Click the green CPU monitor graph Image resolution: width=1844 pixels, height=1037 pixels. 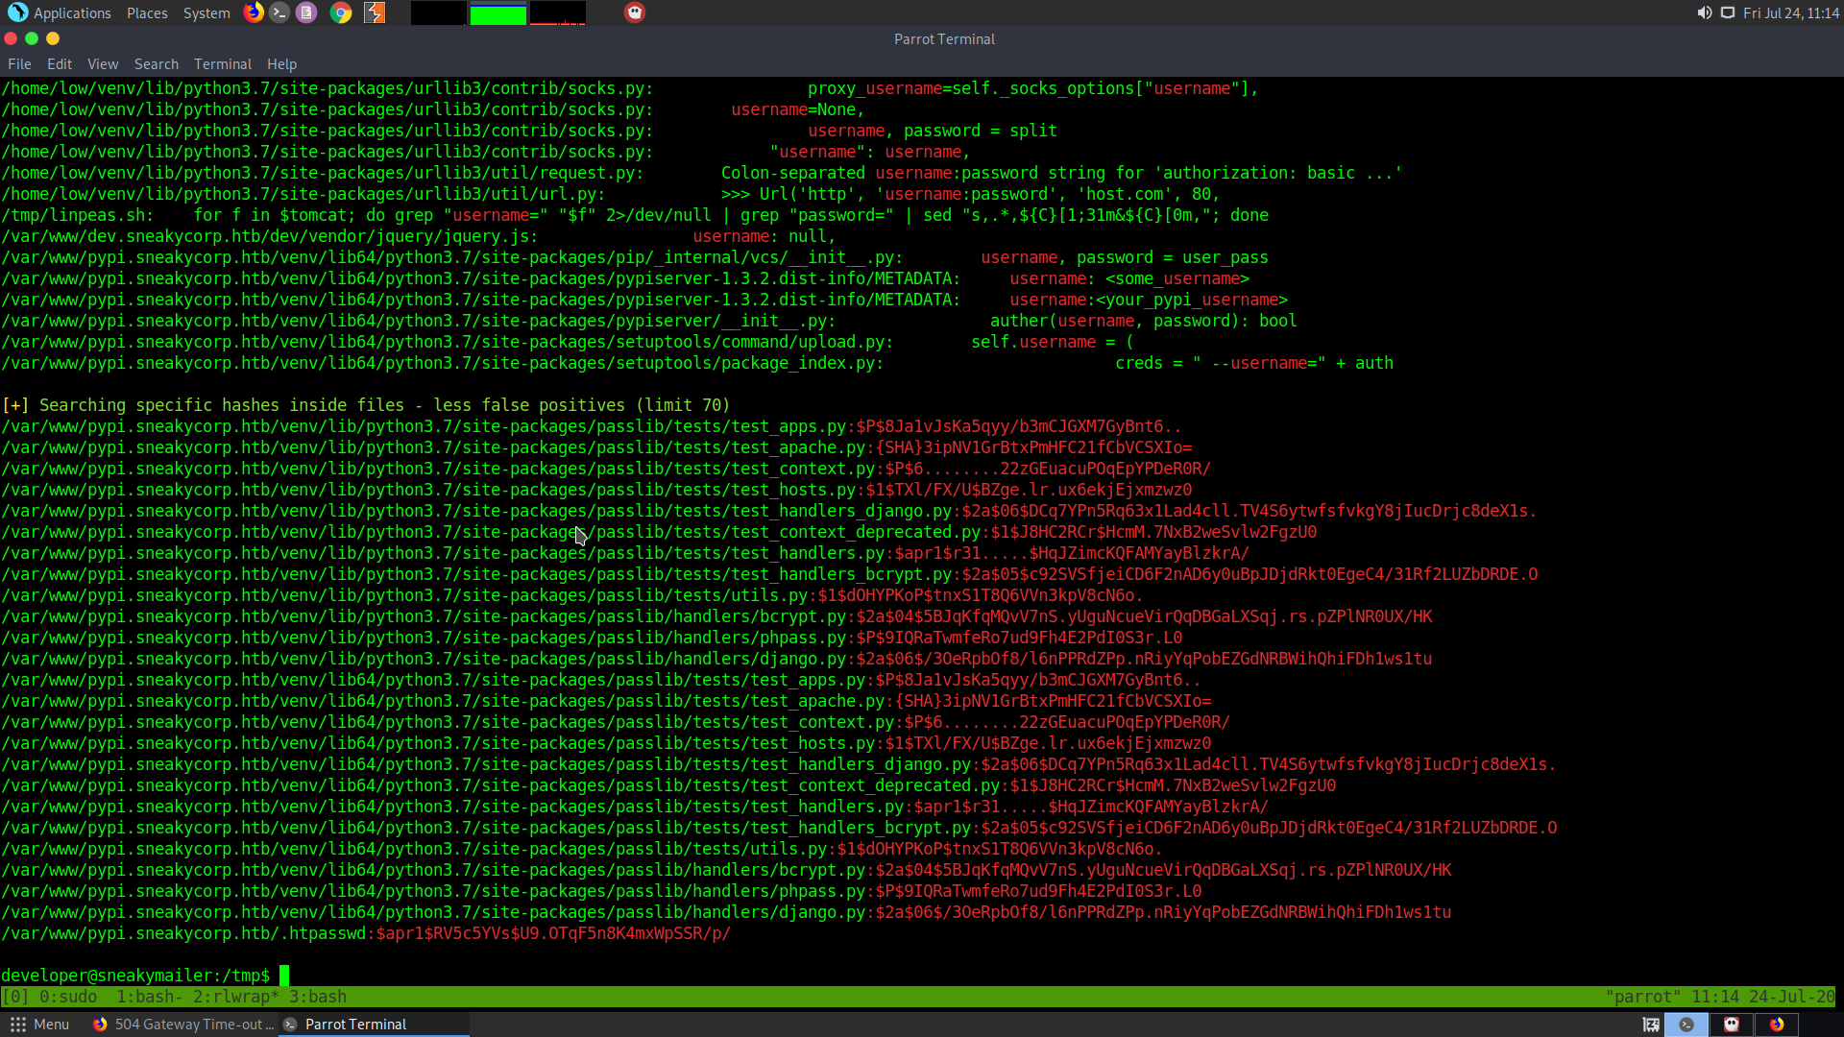click(x=497, y=13)
